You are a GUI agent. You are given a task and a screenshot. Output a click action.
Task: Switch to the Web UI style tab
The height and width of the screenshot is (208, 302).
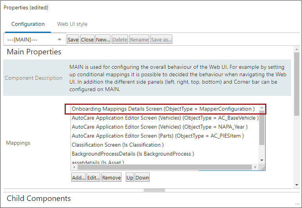point(72,24)
